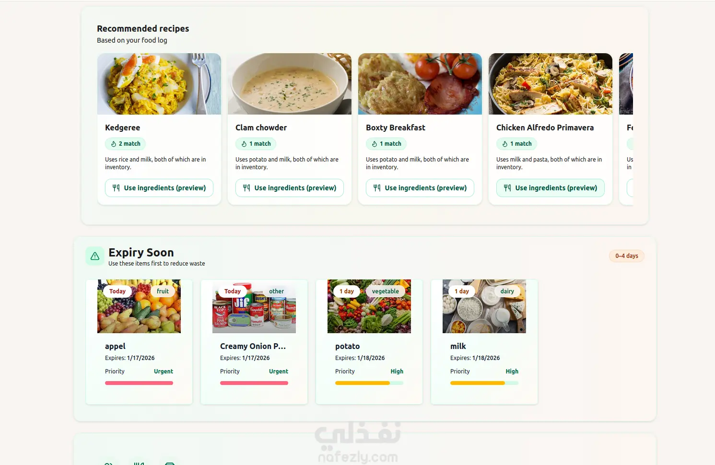Click the 0–4 days expiry badge
This screenshot has width=715, height=465.
coord(626,256)
